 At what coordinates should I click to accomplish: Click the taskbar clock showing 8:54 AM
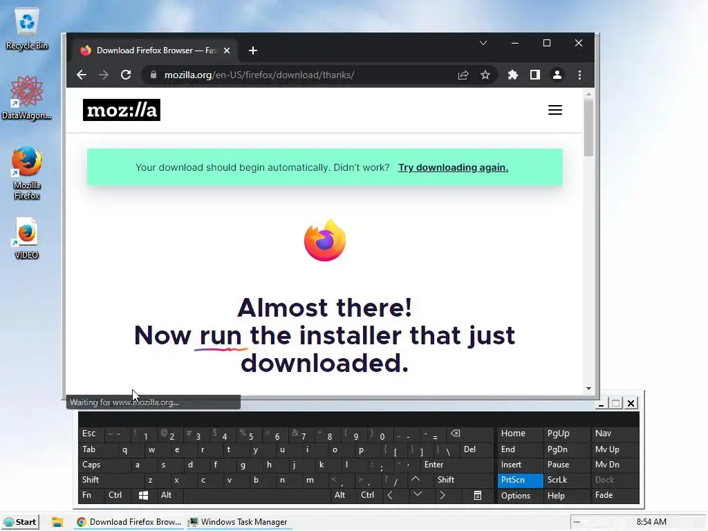651,522
